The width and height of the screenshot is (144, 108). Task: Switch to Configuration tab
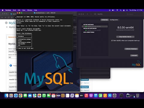(x=114, y=20)
